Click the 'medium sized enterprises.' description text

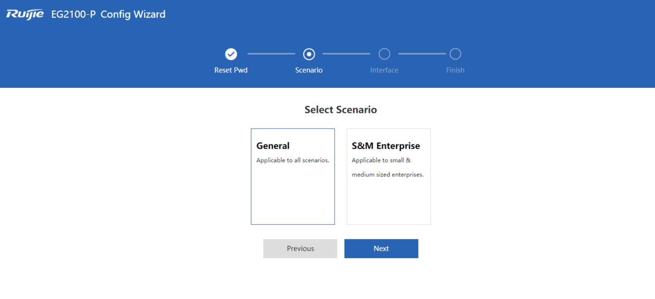pos(388,175)
